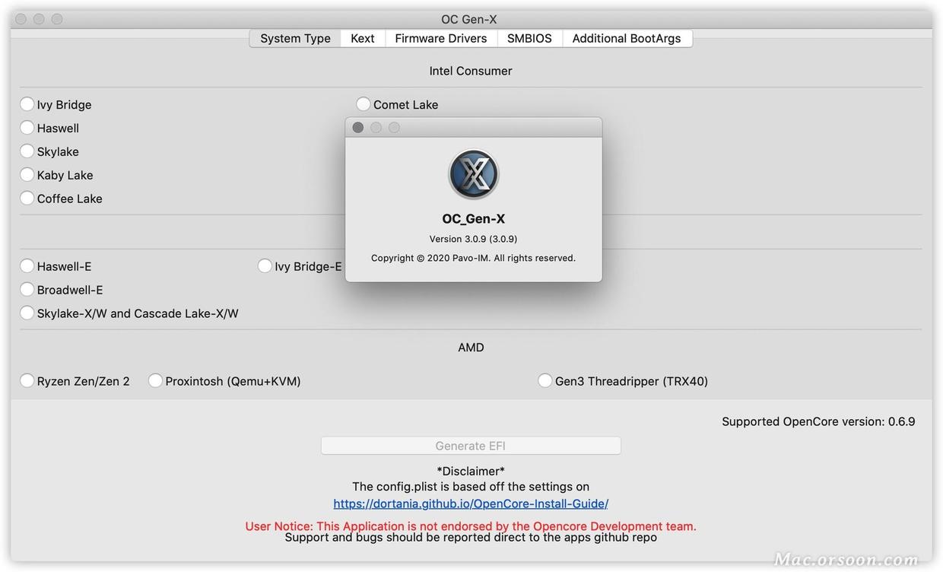Image resolution: width=943 pixels, height=572 pixels.
Task: Pick Skylake-X/W and Cascade Lake-X/W
Action: [27, 313]
